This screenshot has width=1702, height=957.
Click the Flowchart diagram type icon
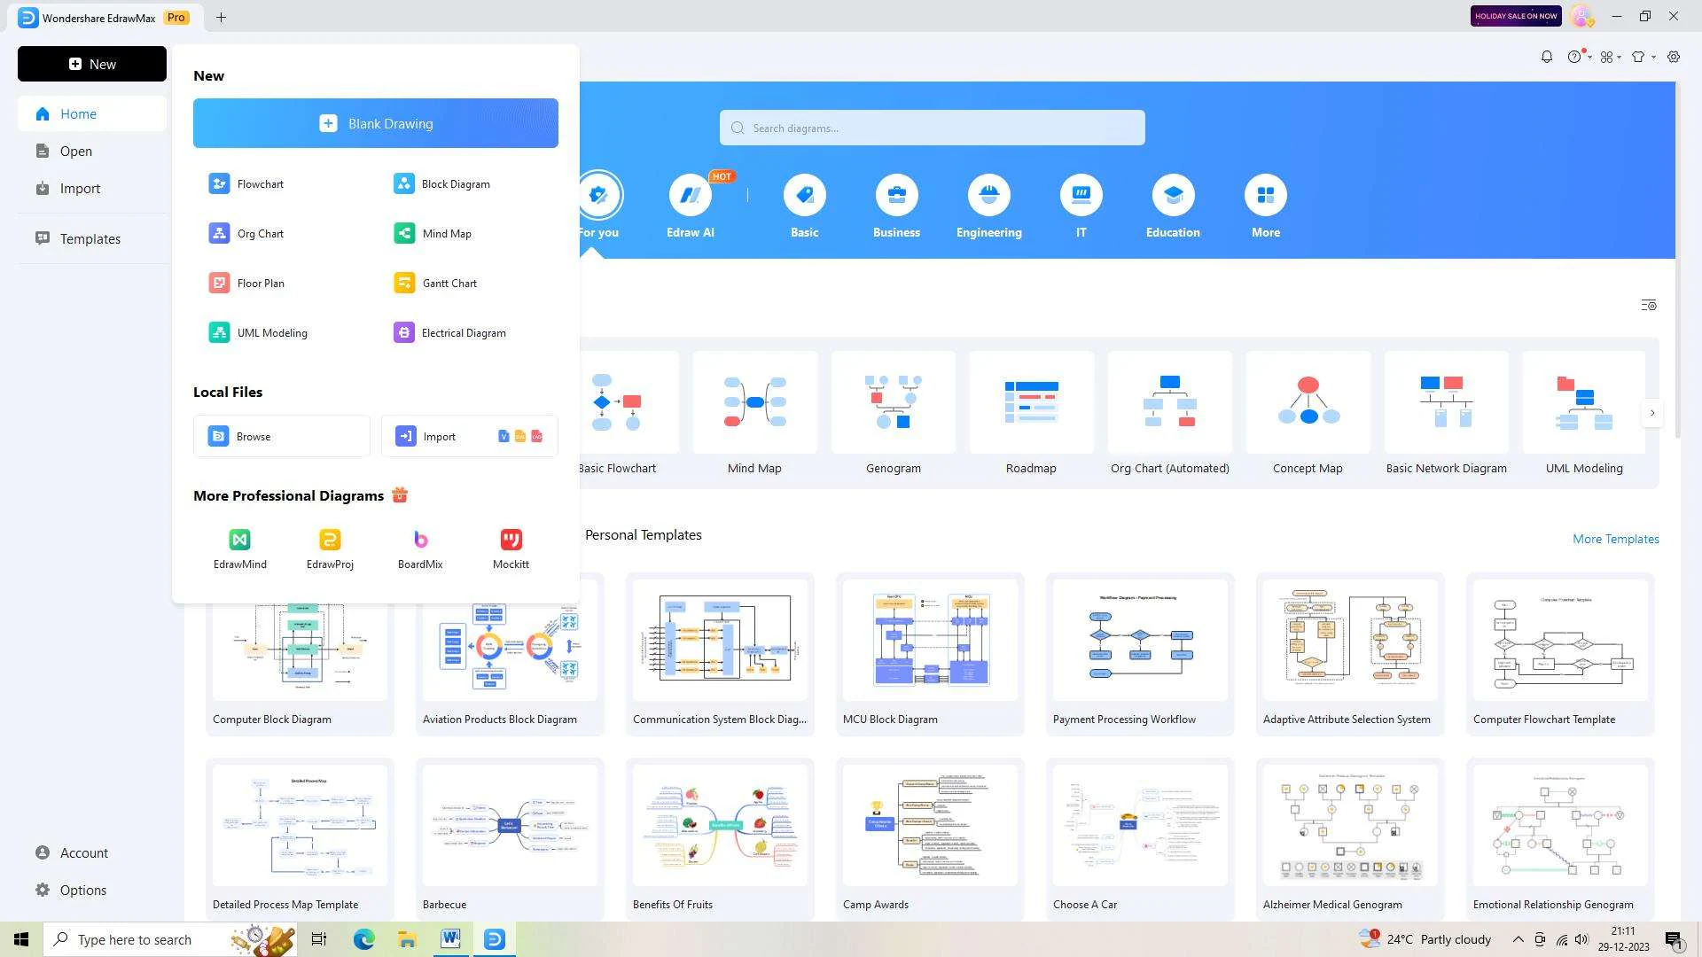click(219, 183)
